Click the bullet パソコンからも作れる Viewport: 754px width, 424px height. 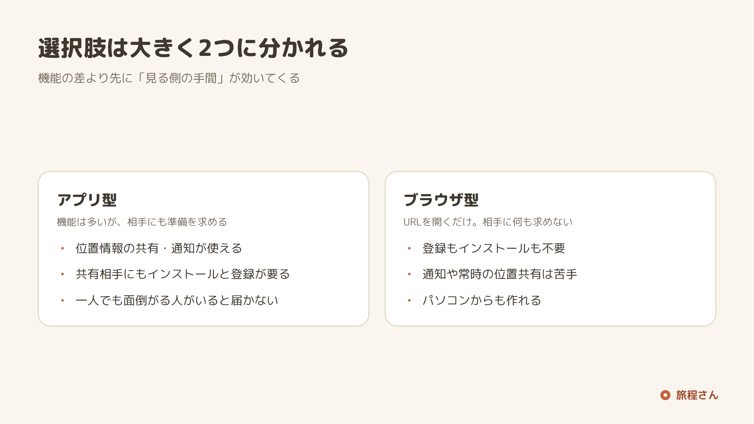pos(482,300)
